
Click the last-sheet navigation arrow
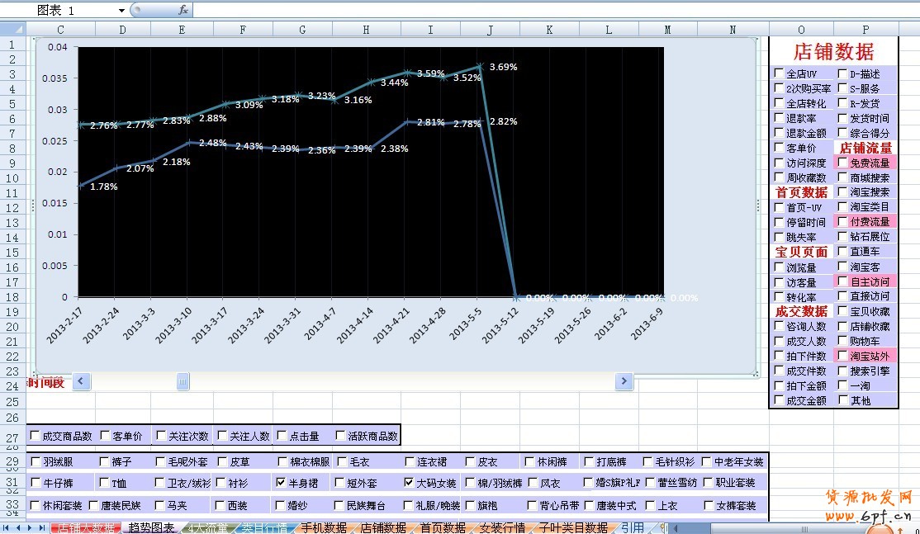(x=41, y=527)
